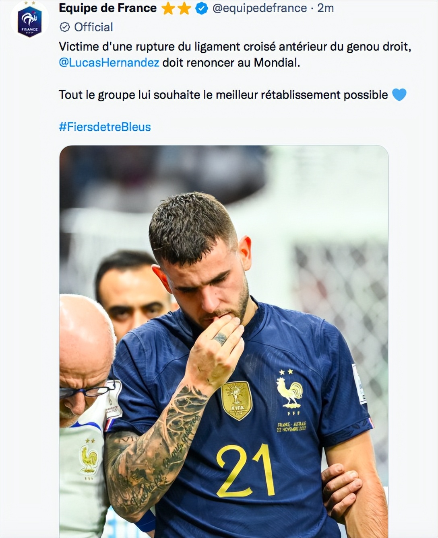This screenshot has width=438, height=538.
Task: Open the @equipedefrance handle
Action: (x=259, y=8)
